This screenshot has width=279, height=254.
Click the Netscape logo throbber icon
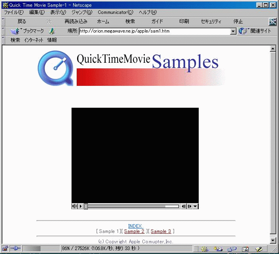tap(273, 22)
